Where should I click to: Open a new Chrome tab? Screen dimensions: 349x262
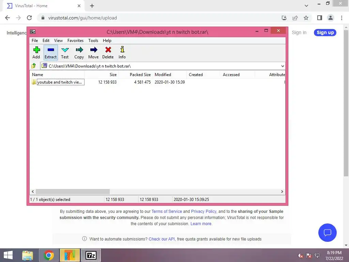coord(92,6)
